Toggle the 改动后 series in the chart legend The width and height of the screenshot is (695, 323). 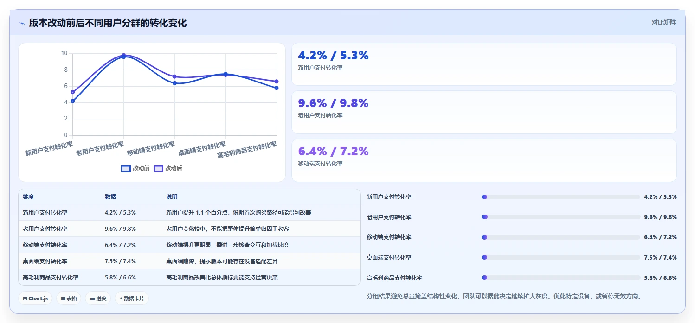click(x=168, y=168)
